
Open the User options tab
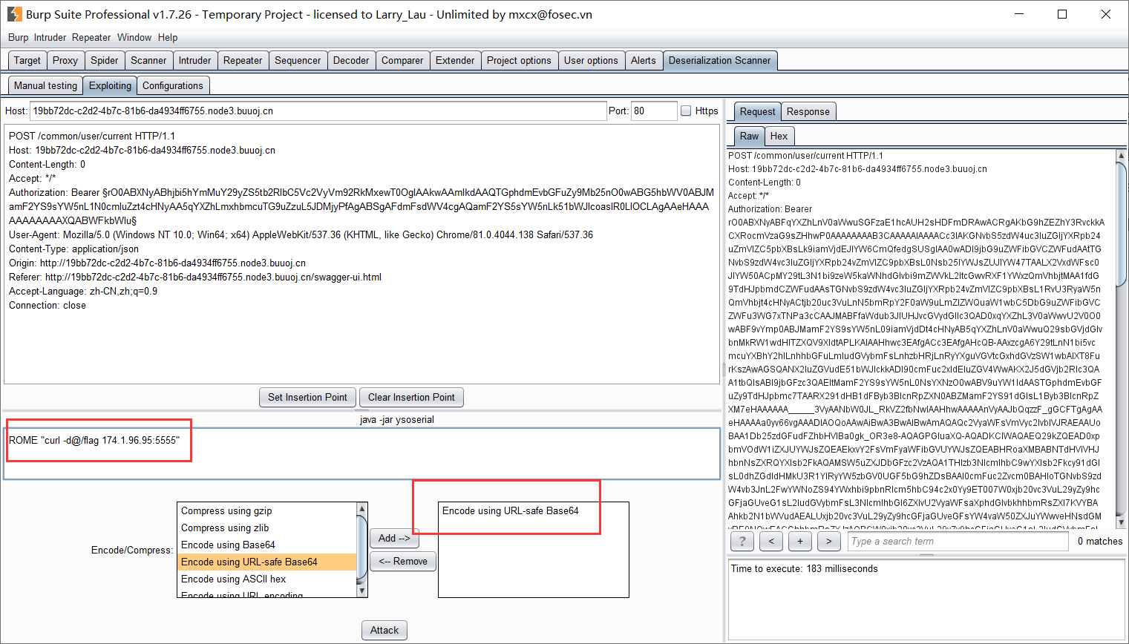(x=591, y=60)
